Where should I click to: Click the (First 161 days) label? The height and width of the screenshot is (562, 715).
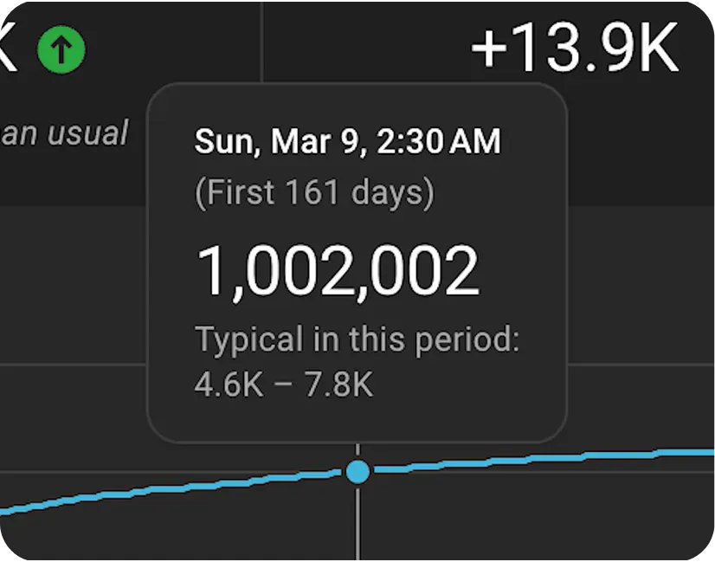(314, 192)
